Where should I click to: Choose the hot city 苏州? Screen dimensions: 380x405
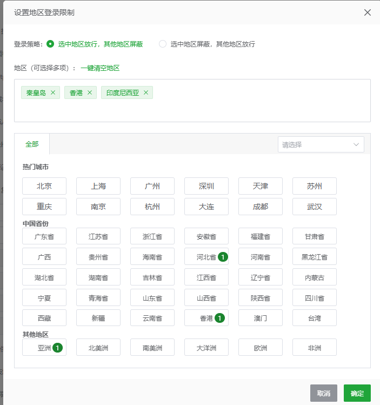point(315,186)
